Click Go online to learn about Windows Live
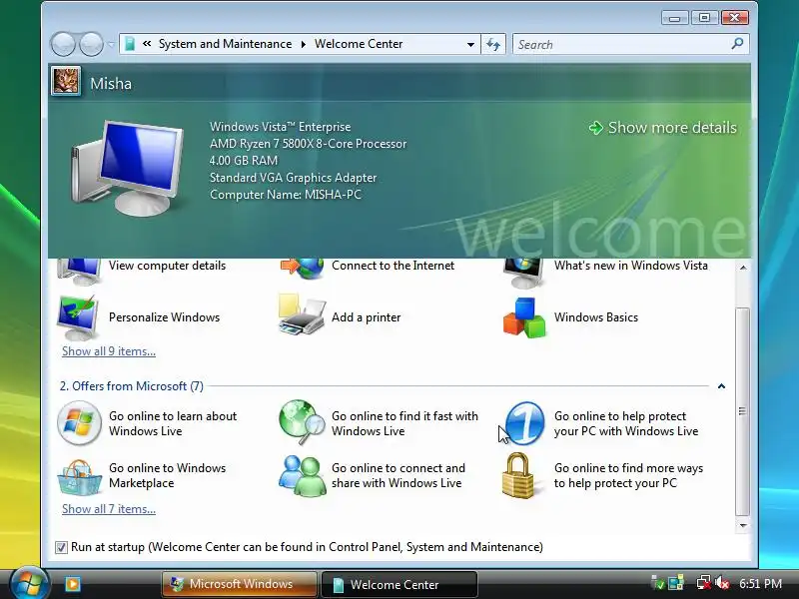Screen dimensions: 799x599 point(173,423)
